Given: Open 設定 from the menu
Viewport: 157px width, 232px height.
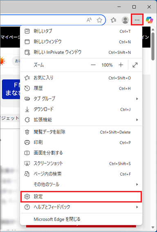Looking at the screenshot, I should point(81,196).
